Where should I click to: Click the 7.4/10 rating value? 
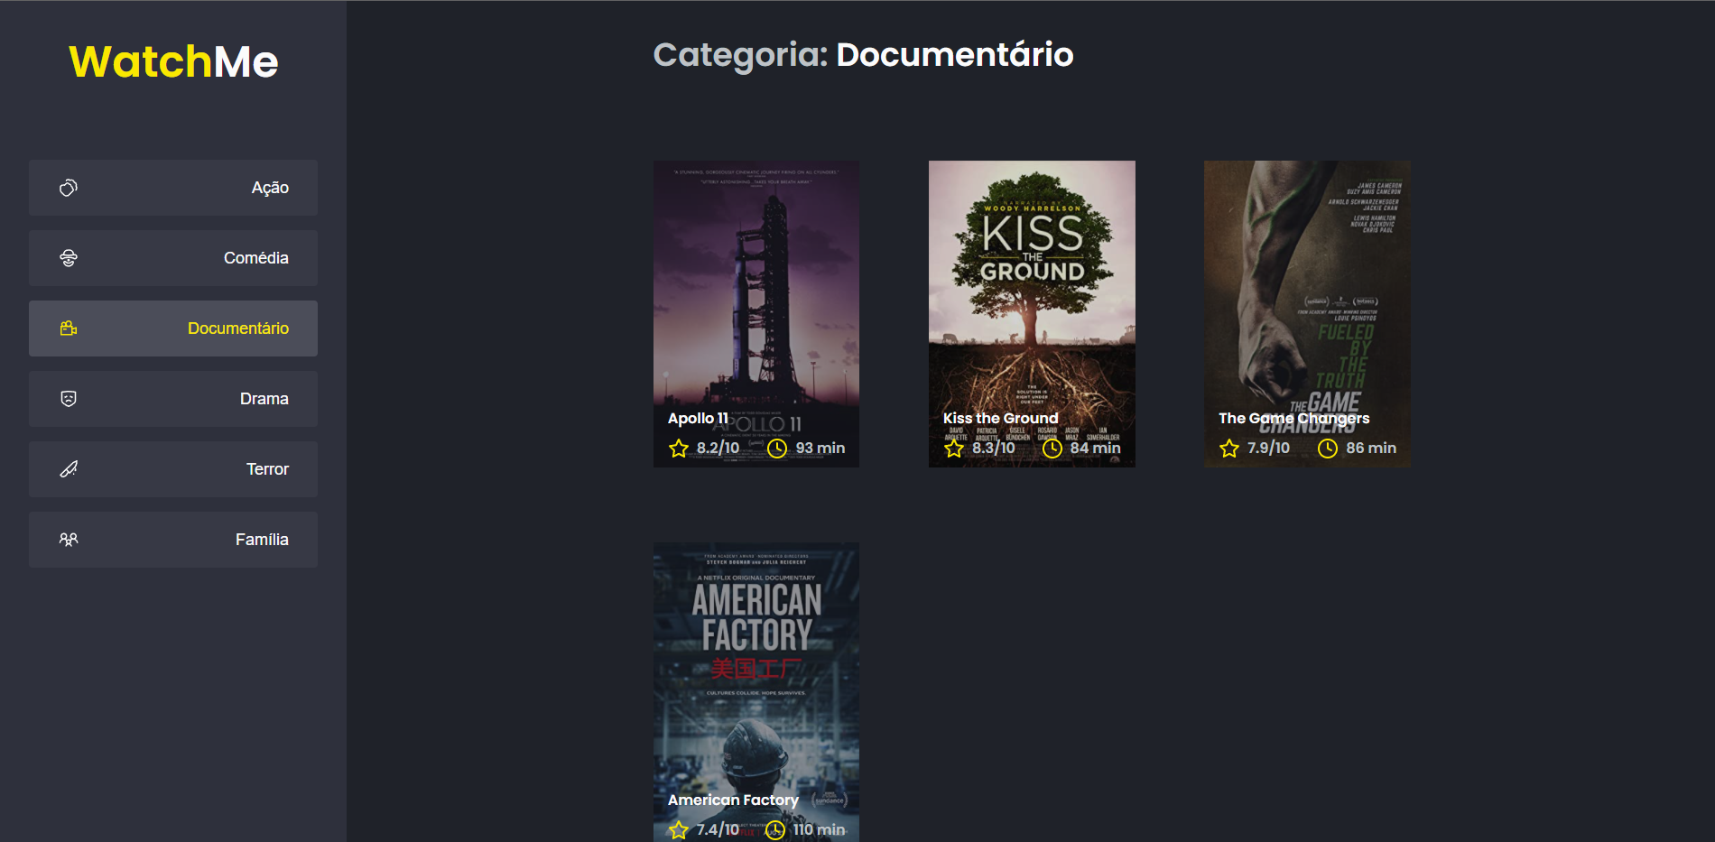click(718, 829)
